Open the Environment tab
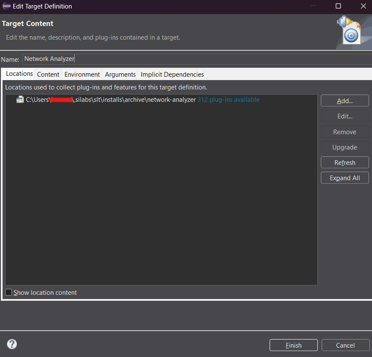 tap(82, 75)
